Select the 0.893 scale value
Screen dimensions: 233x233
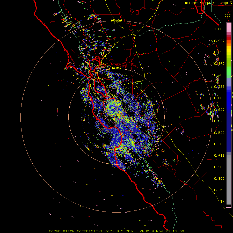(x=219, y=52)
